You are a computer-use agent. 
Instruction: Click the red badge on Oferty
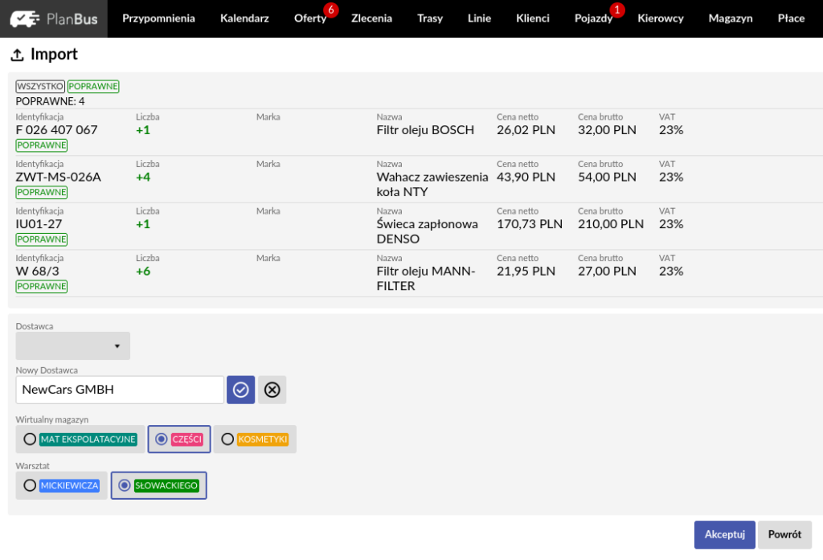330,10
